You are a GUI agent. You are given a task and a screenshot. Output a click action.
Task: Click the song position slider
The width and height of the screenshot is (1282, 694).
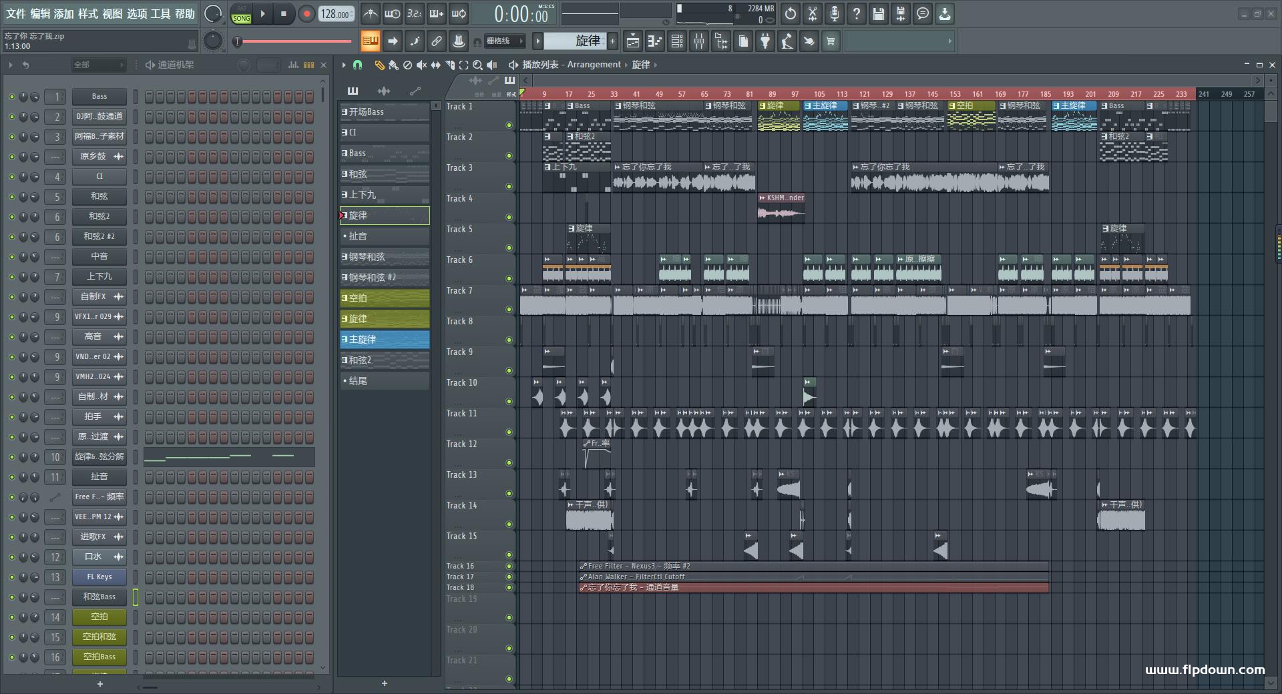coord(294,41)
